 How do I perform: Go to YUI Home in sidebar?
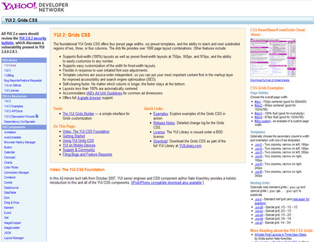tap(10, 65)
